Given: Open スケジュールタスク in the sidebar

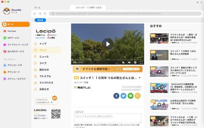Looking at the screenshot, I should (15, 79).
